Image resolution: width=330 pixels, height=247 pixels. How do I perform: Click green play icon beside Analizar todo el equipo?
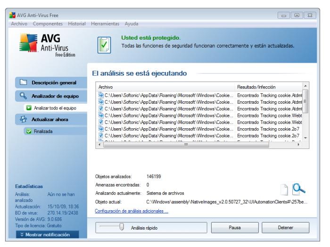29,108
